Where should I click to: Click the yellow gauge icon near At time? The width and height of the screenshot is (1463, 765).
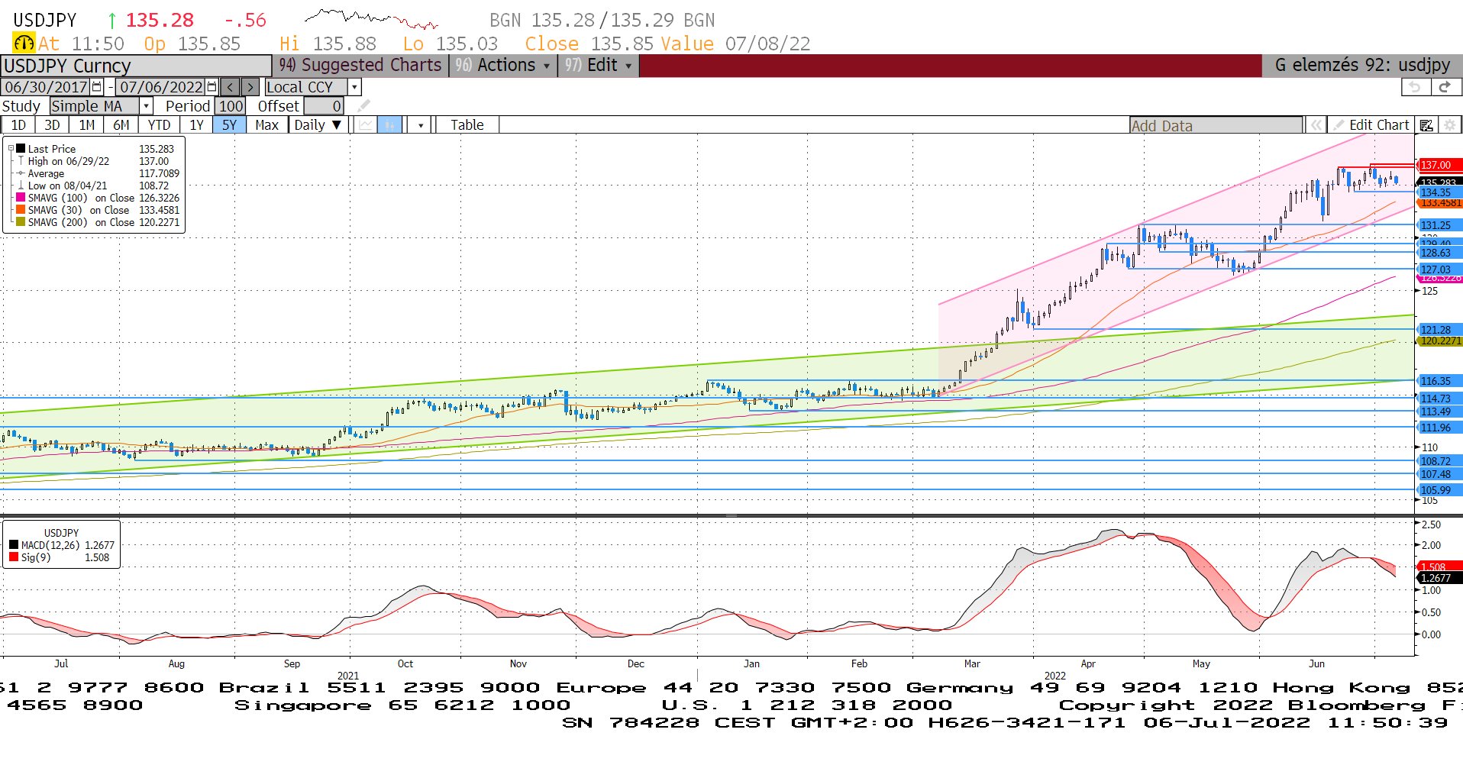[x=24, y=44]
